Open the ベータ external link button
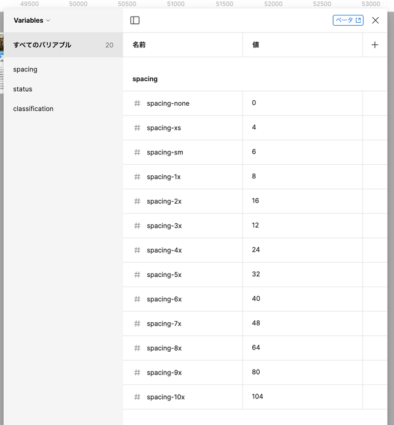This screenshot has width=394, height=425. click(348, 20)
